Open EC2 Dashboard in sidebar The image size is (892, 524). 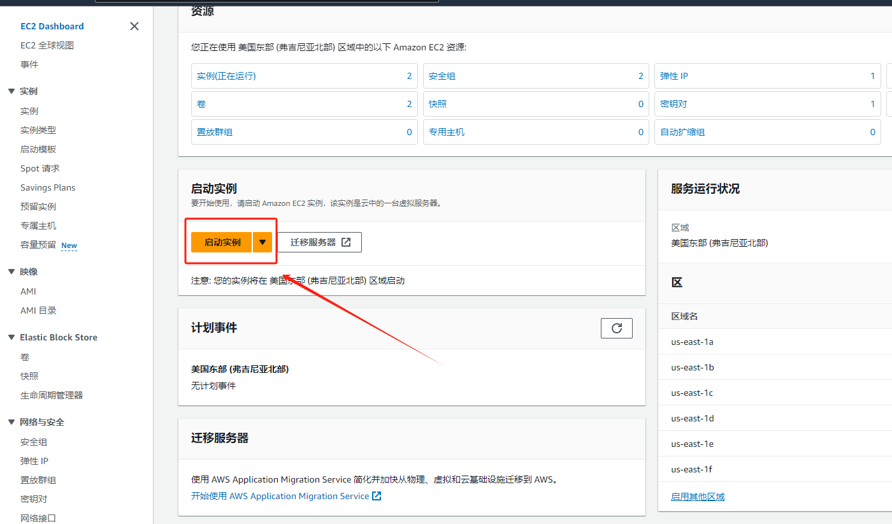coord(52,26)
